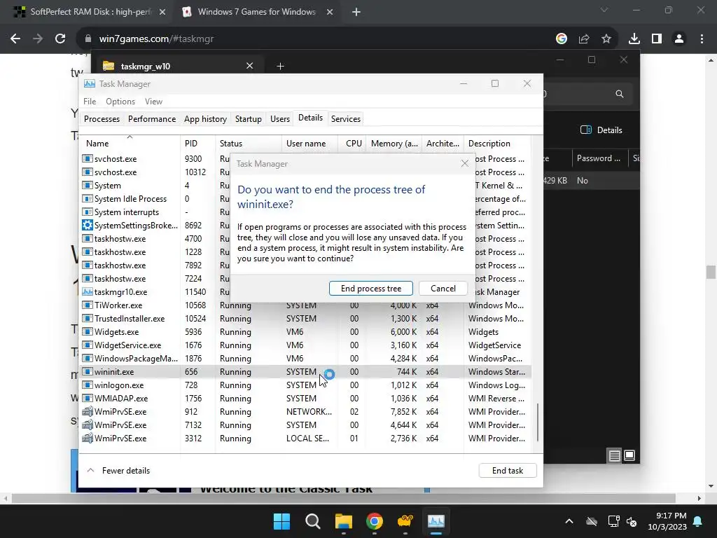Click the Google icon in address bar

(x=561, y=39)
